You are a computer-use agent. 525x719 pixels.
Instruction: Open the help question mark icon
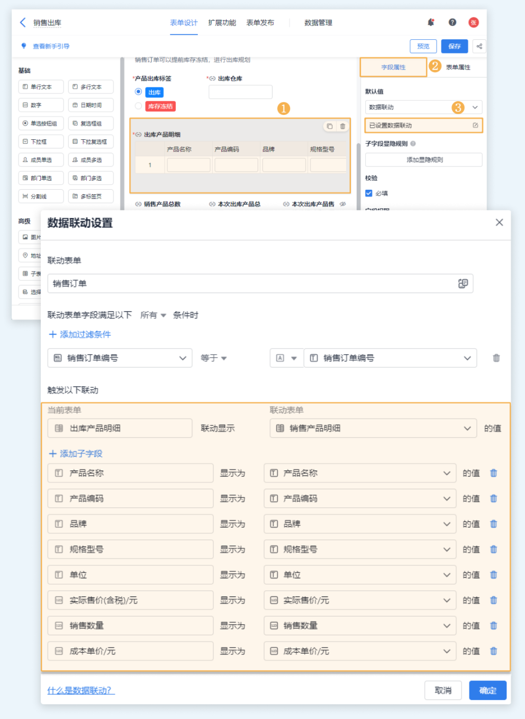point(452,22)
